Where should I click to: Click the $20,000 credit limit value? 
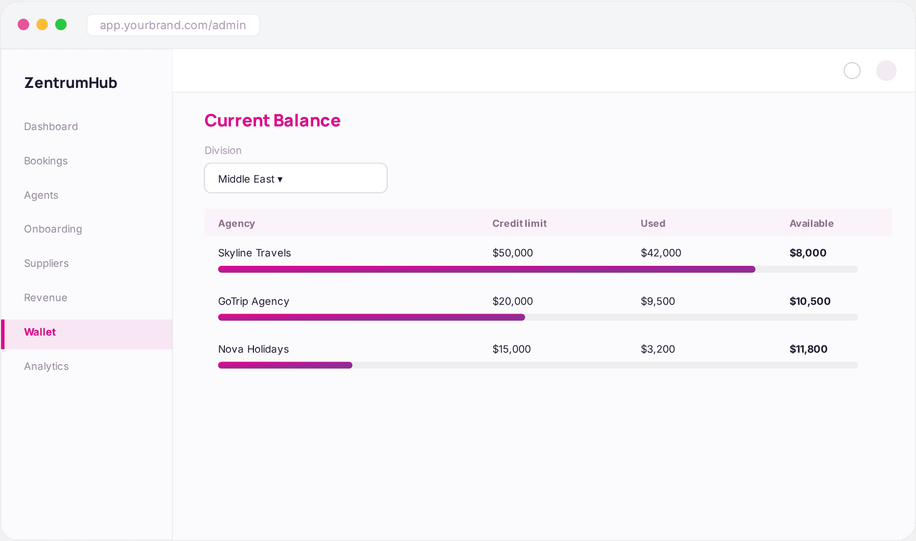(513, 301)
